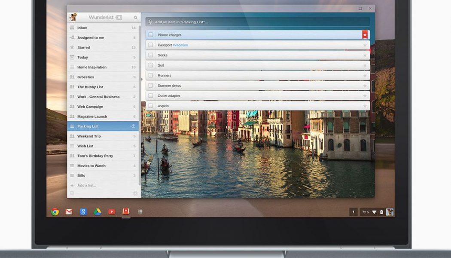Star the Summer dress item
The width and height of the screenshot is (451, 258).
coord(365,86)
